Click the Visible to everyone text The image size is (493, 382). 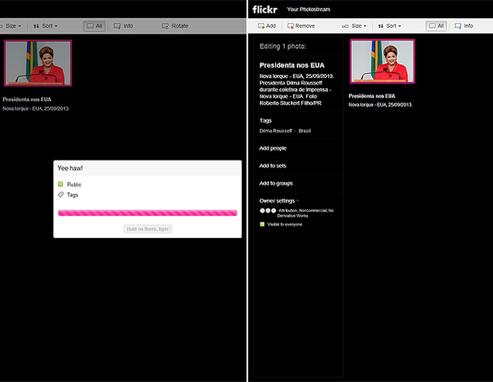click(x=285, y=225)
